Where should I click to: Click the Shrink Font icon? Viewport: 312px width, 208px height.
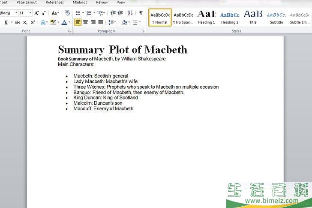(44, 13)
